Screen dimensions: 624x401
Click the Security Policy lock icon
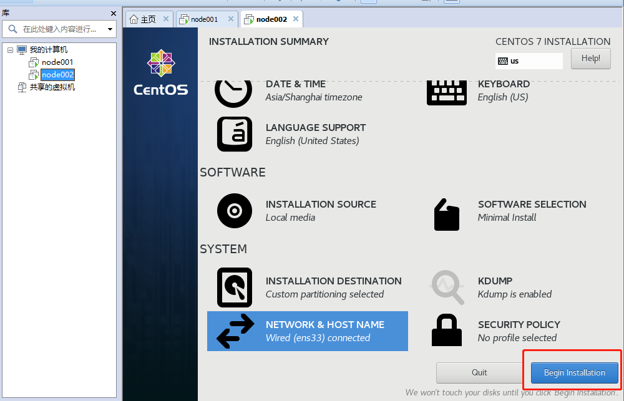click(447, 331)
